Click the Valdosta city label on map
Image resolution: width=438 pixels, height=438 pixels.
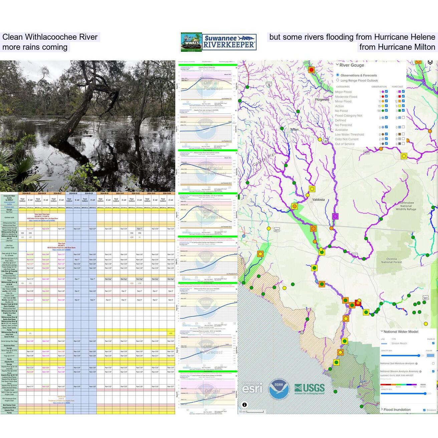tap(318, 199)
